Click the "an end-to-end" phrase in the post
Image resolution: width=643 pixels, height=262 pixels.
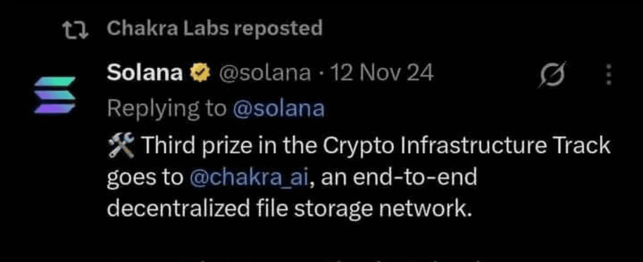(x=398, y=178)
